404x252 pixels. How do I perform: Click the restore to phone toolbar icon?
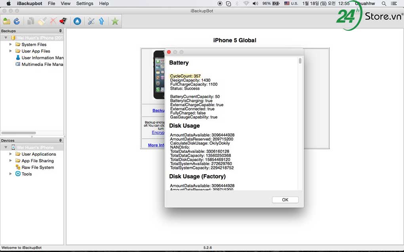click(63, 21)
